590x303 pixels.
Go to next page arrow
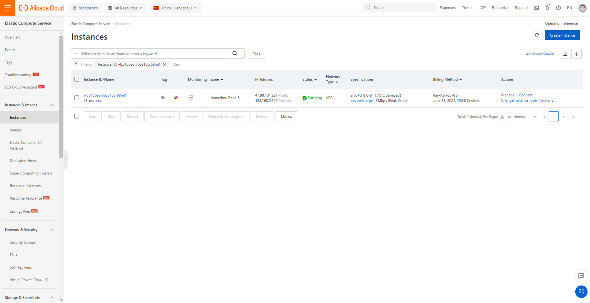point(564,117)
